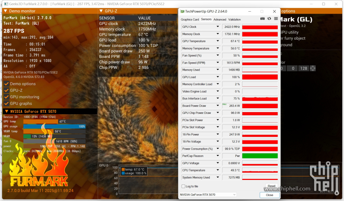Image resolution: width=344 pixels, height=201 pixels.
Task: Click Board PPW row in overlay table
Action: pyautogui.click(x=137, y=57)
